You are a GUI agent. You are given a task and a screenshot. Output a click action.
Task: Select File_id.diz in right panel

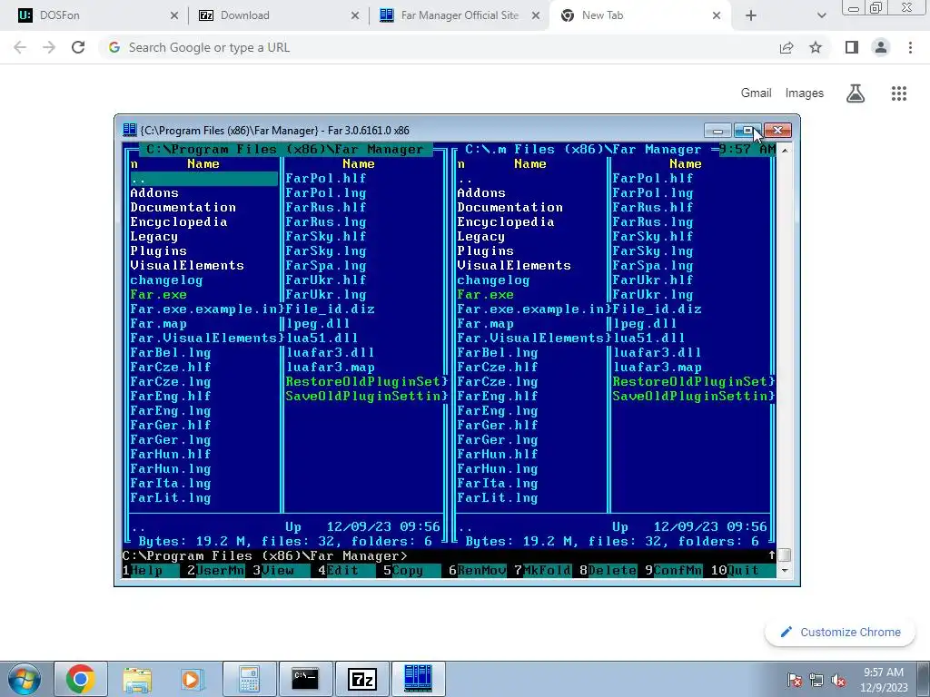point(657,309)
